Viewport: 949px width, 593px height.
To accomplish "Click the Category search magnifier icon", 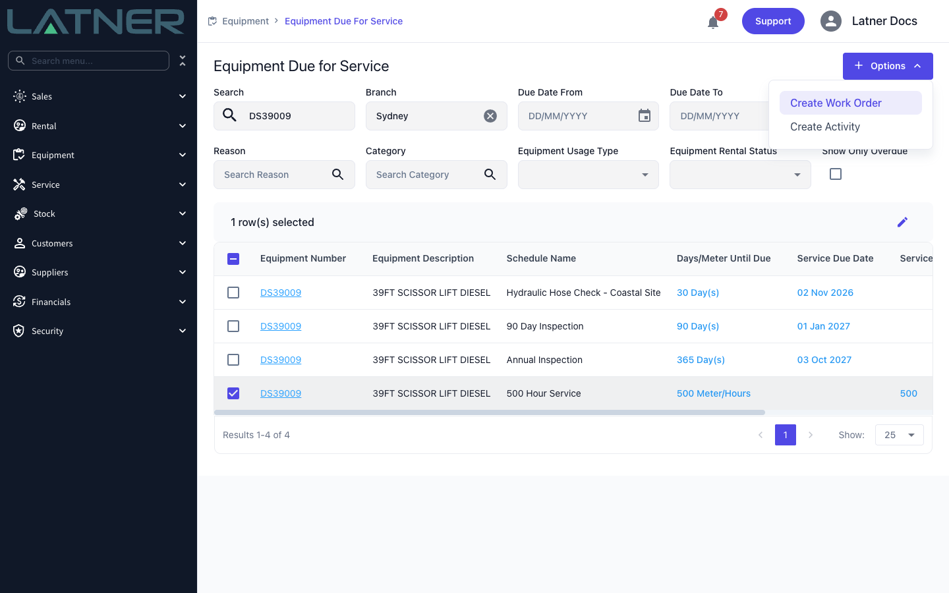I will pyautogui.click(x=490, y=175).
